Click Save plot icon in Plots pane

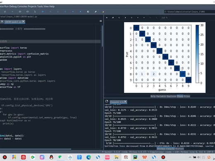pos(107,18)
